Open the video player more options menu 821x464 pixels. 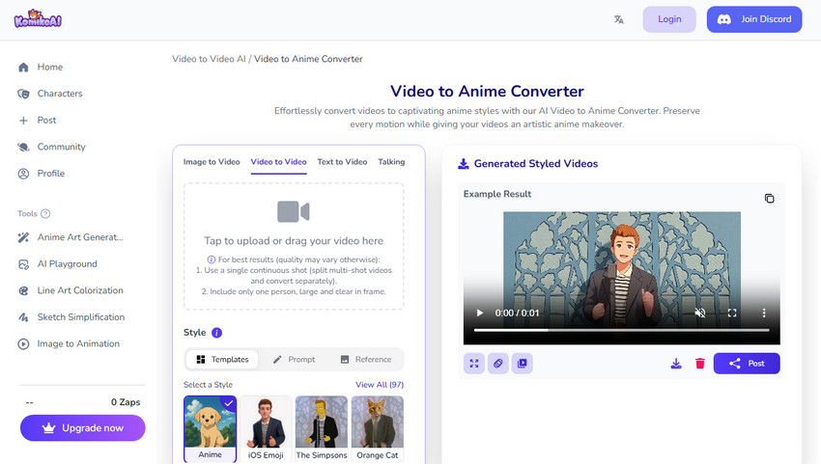coord(764,314)
